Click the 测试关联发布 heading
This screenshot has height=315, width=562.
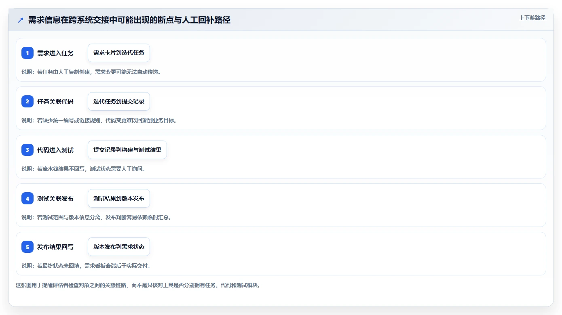pos(55,198)
